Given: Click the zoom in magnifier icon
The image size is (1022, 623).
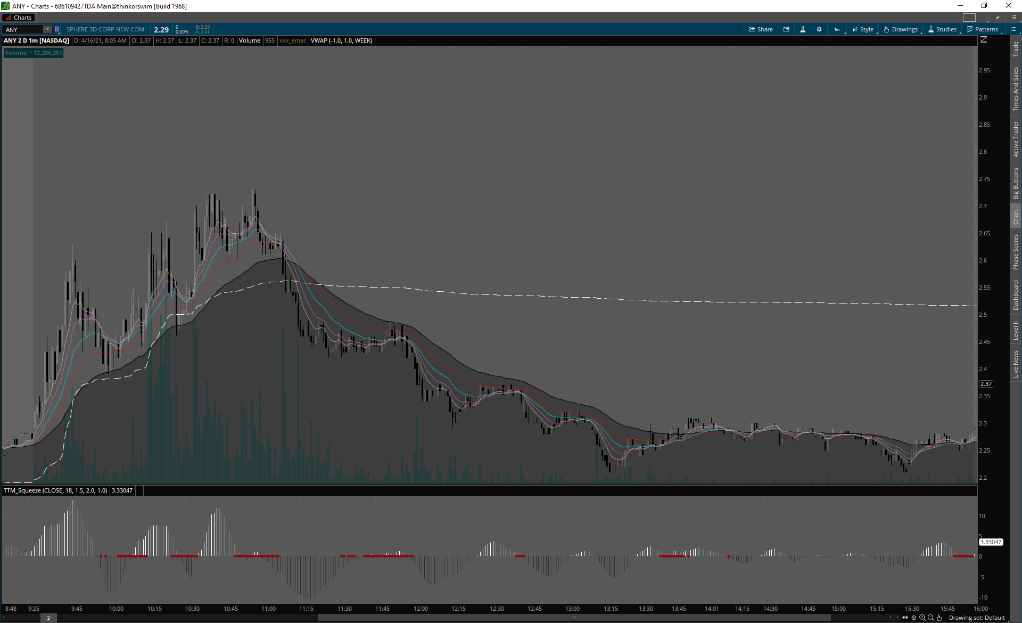Looking at the screenshot, I should click(922, 618).
